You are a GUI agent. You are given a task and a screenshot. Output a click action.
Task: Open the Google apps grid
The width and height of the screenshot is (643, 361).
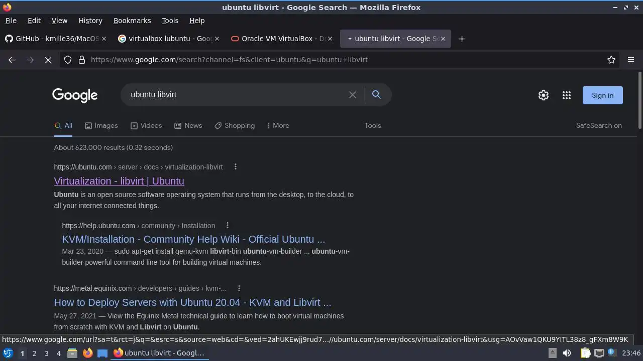click(567, 95)
